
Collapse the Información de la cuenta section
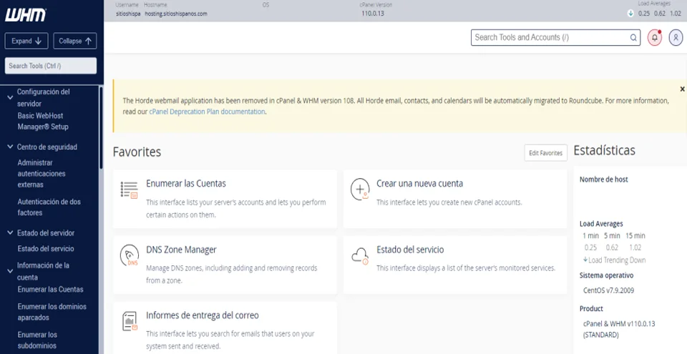[x=9, y=265]
